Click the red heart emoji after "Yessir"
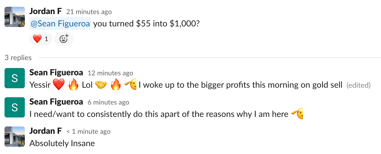Image resolution: width=381 pixels, height=154 pixels. [59, 85]
